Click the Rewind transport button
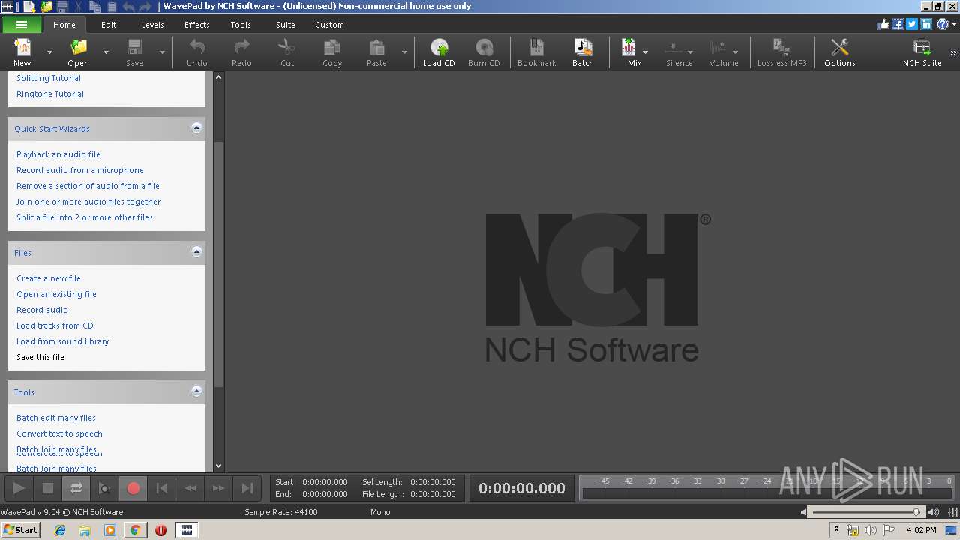 click(190, 488)
